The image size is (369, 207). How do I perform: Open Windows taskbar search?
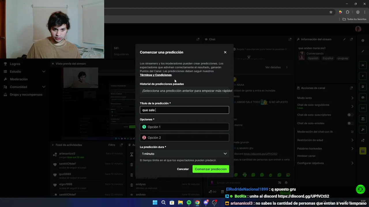coord(163,202)
